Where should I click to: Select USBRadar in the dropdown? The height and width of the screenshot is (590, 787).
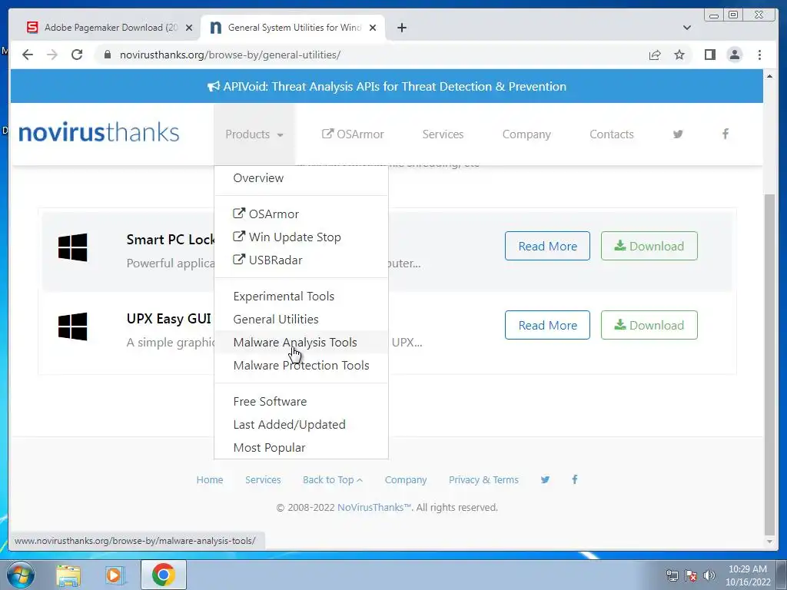pos(301,260)
